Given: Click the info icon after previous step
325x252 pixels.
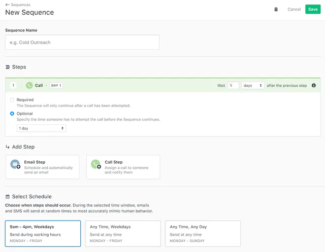Looking at the screenshot, I should pos(314,85).
